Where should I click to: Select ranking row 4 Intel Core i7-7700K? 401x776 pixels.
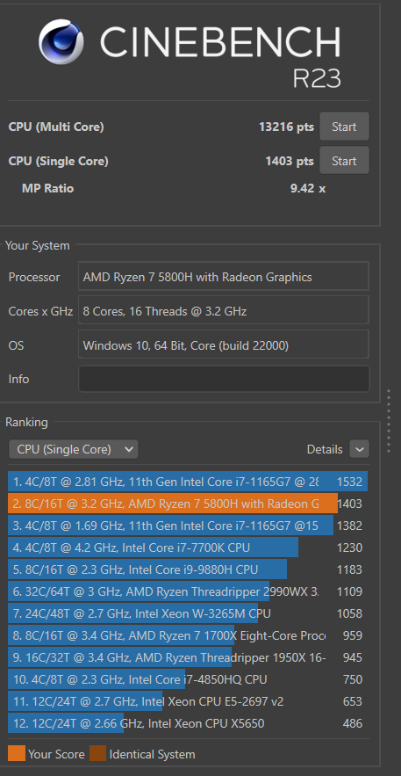(x=188, y=548)
